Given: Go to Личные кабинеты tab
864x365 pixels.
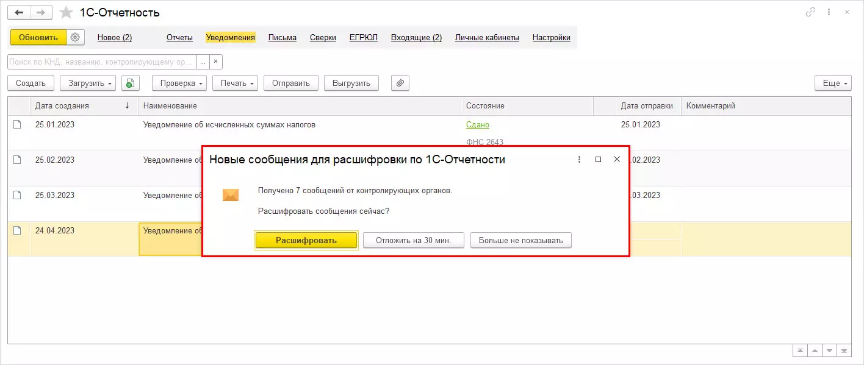Looking at the screenshot, I should (x=487, y=37).
